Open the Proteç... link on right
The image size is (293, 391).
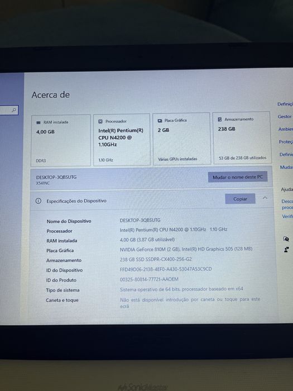(x=286, y=142)
